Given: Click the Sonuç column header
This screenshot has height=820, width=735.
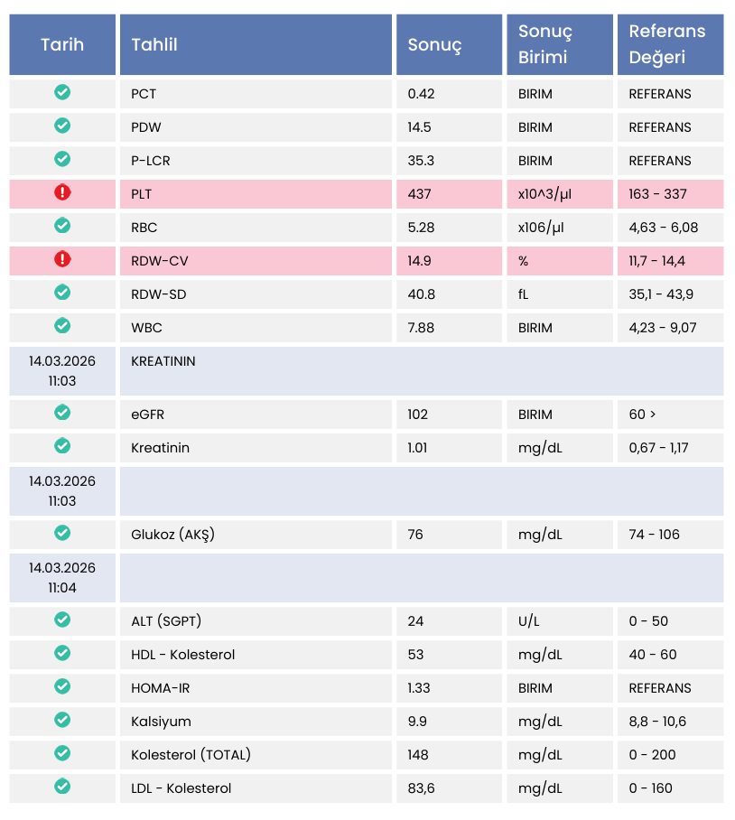Looking at the screenshot, I should click(434, 44).
